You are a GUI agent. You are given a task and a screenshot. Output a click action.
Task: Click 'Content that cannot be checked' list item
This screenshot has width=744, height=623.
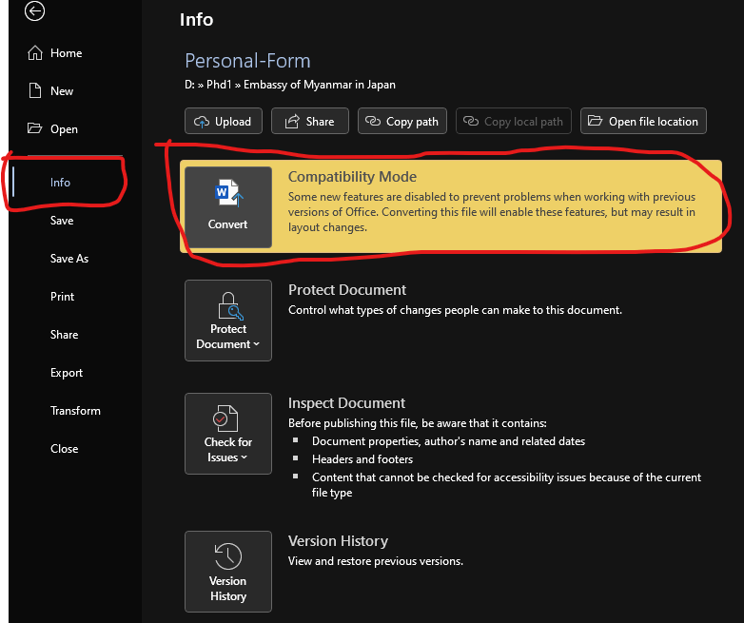506,485
